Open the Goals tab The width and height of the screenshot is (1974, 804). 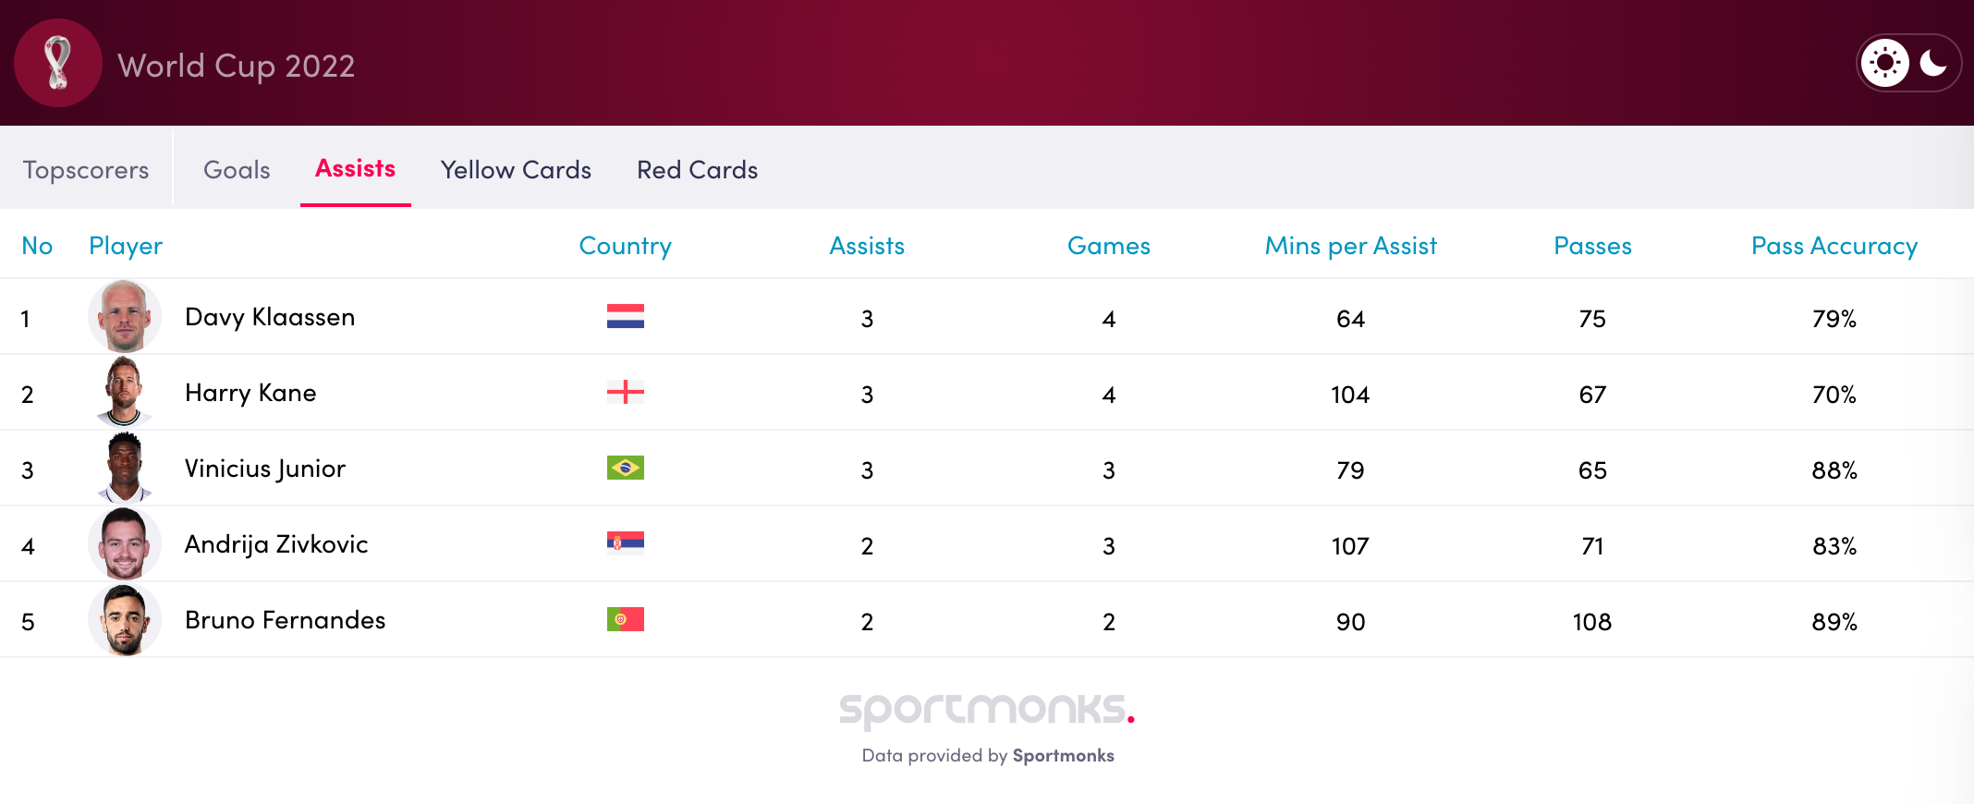(x=237, y=170)
